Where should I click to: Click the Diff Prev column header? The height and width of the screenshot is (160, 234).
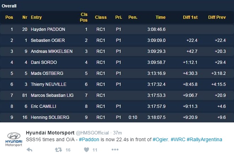click(217, 17)
